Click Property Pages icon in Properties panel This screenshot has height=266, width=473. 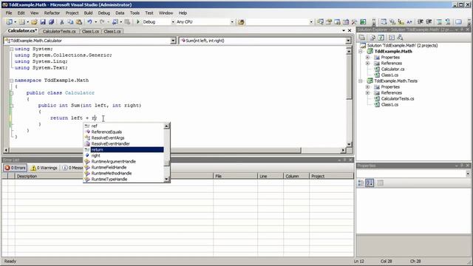[x=380, y=183]
